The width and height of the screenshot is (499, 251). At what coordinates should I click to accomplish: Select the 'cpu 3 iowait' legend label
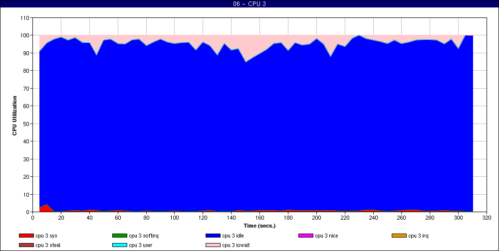(236, 246)
